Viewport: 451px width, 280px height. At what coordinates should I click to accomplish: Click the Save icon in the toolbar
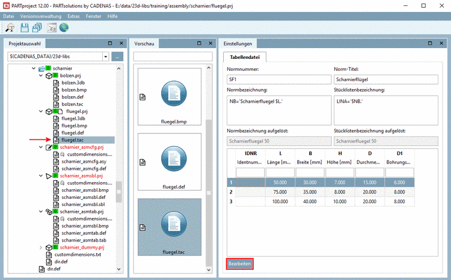pos(25,28)
